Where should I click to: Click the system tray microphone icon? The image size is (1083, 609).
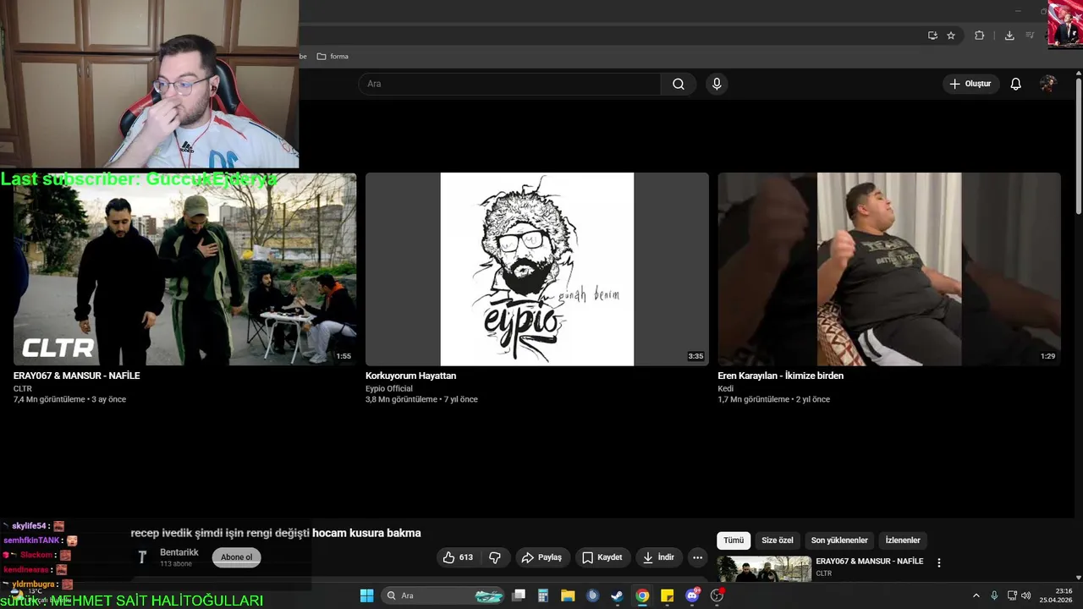(994, 595)
